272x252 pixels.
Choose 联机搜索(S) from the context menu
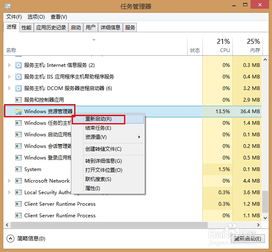coord(108,179)
